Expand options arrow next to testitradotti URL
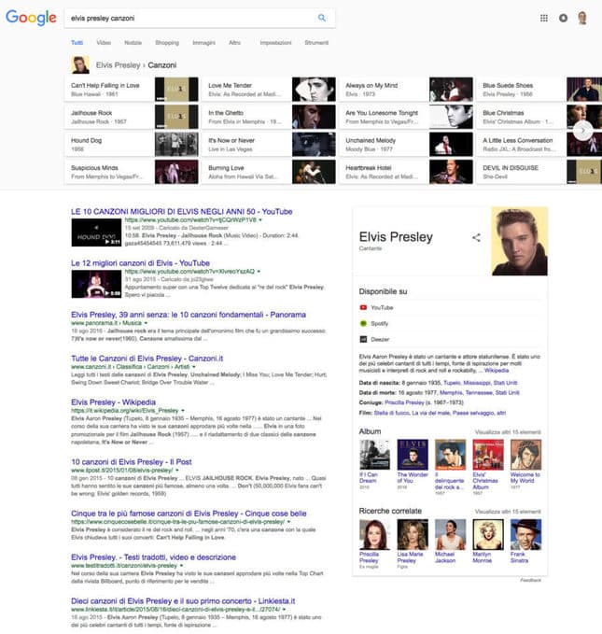This screenshot has width=602, height=634. [181, 566]
